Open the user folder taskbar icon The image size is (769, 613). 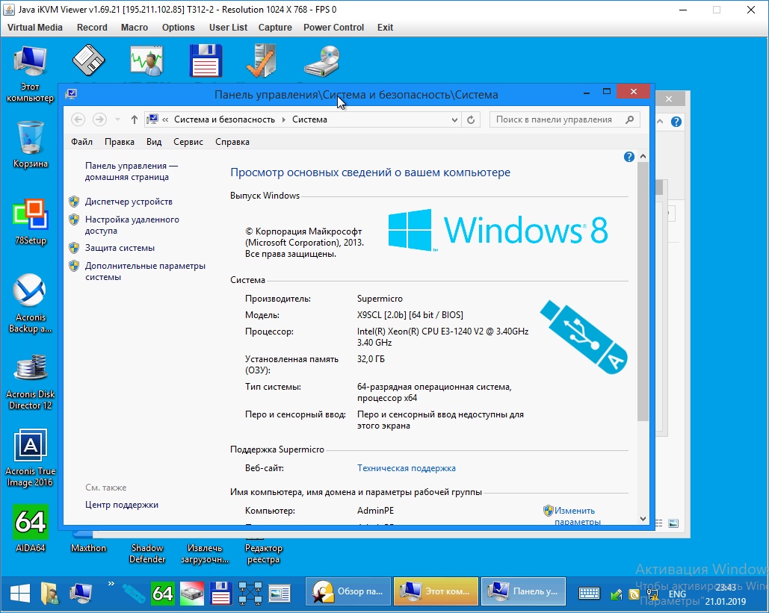pos(49,594)
